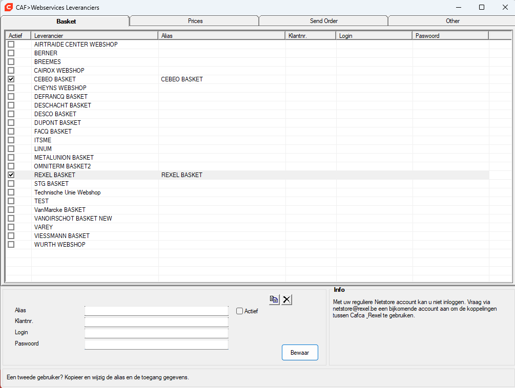Toggle the Actief checkbox beside the Alias field

239,311
